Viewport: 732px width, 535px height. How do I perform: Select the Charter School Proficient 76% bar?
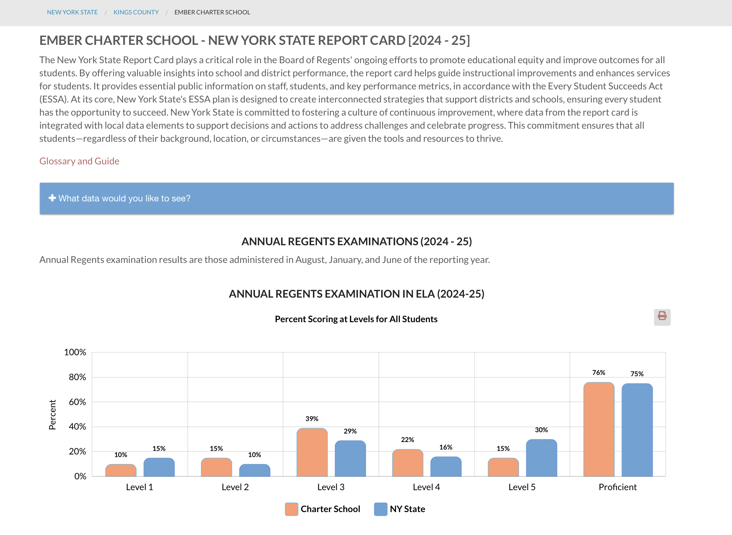coord(599,429)
